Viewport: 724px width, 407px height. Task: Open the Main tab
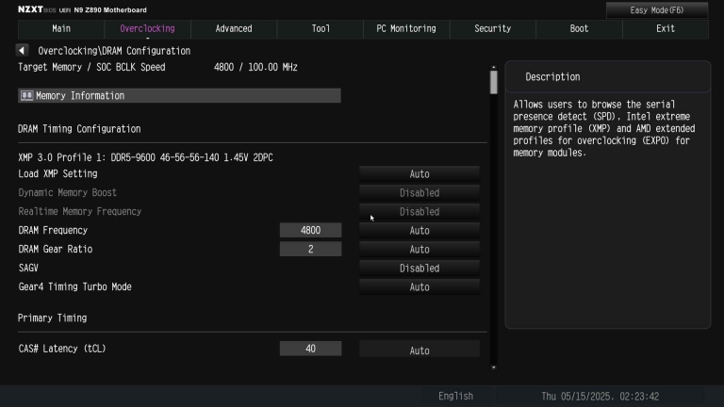[61, 28]
